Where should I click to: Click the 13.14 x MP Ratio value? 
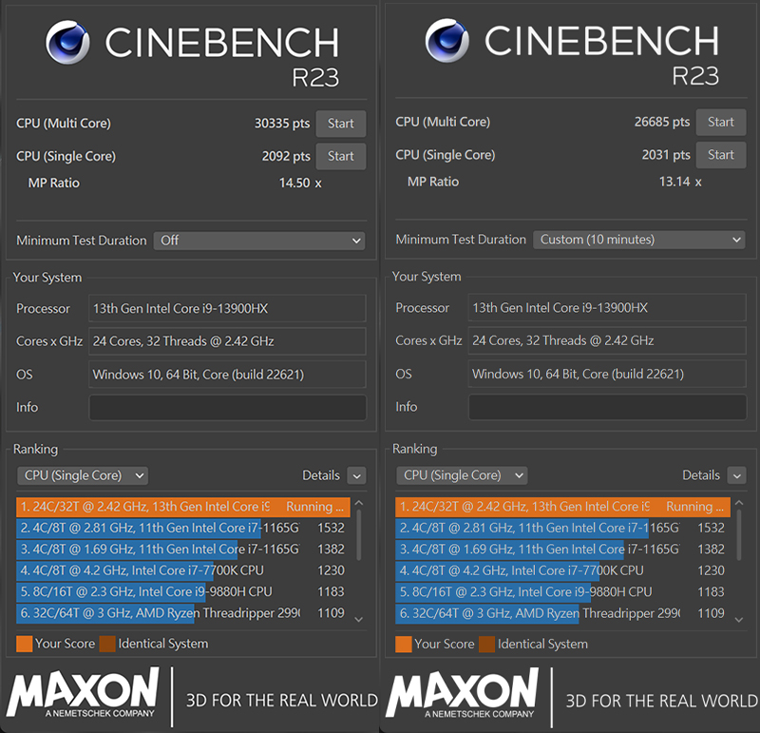(680, 182)
